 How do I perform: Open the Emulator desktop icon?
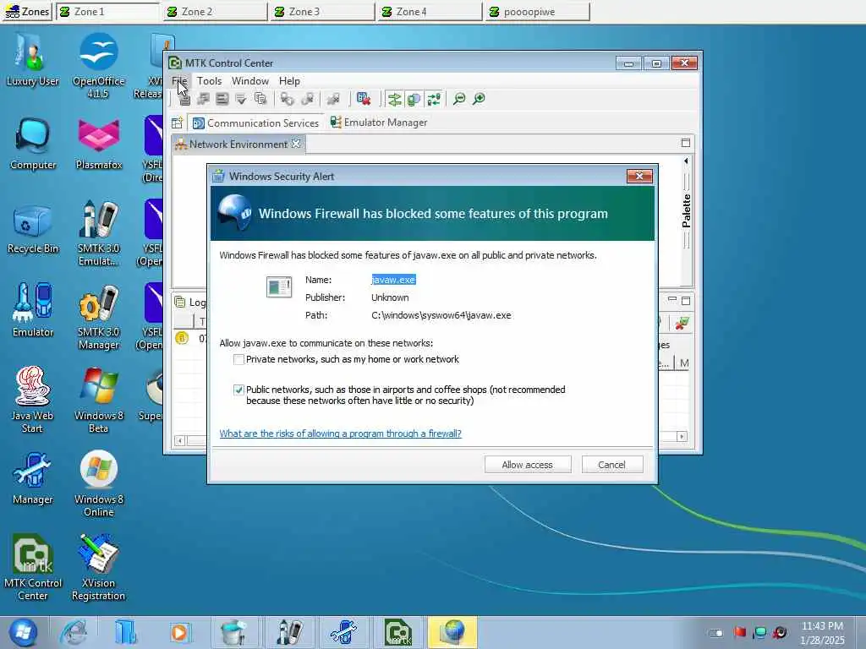click(33, 311)
